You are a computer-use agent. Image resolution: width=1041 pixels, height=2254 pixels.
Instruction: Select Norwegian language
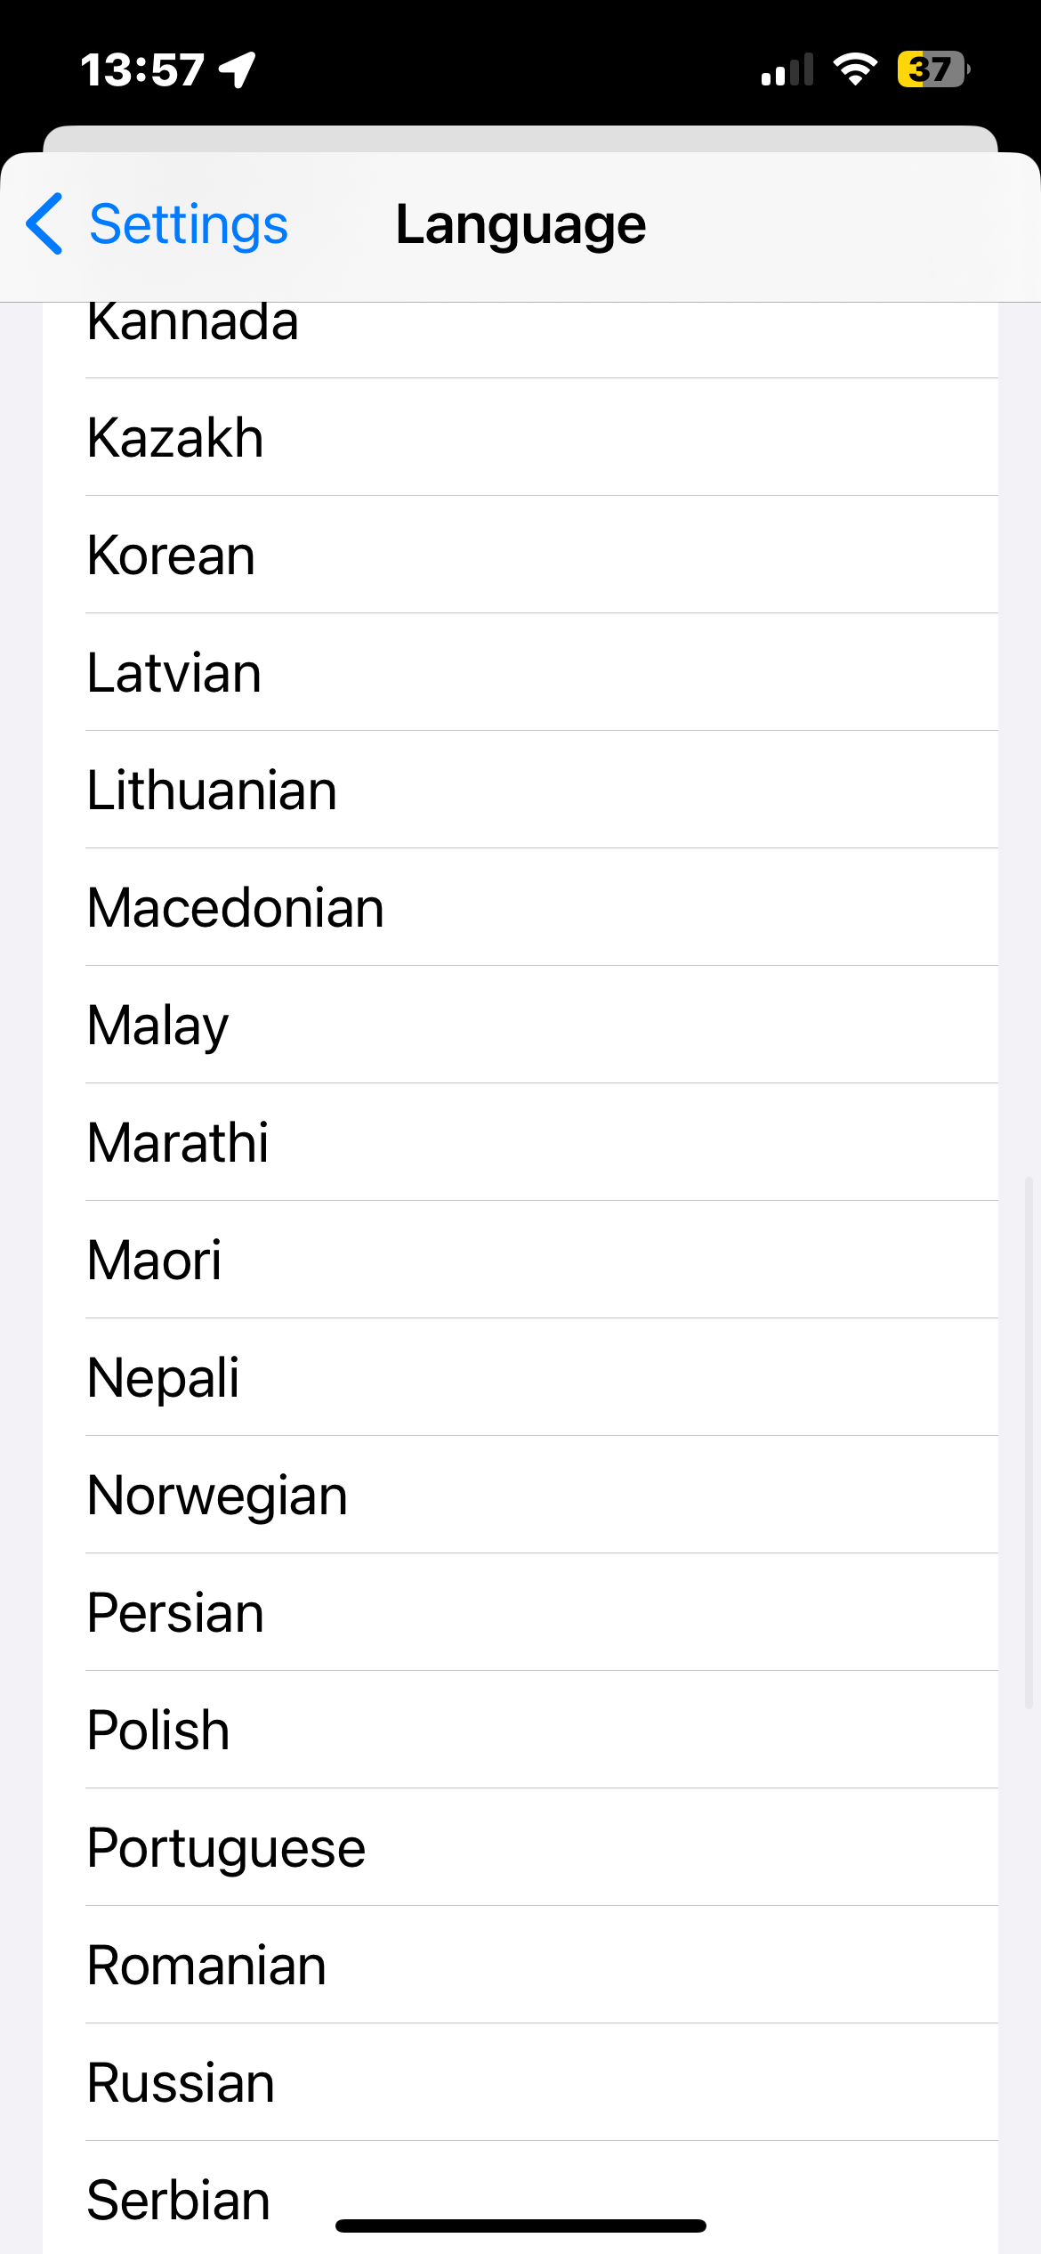(x=218, y=1496)
